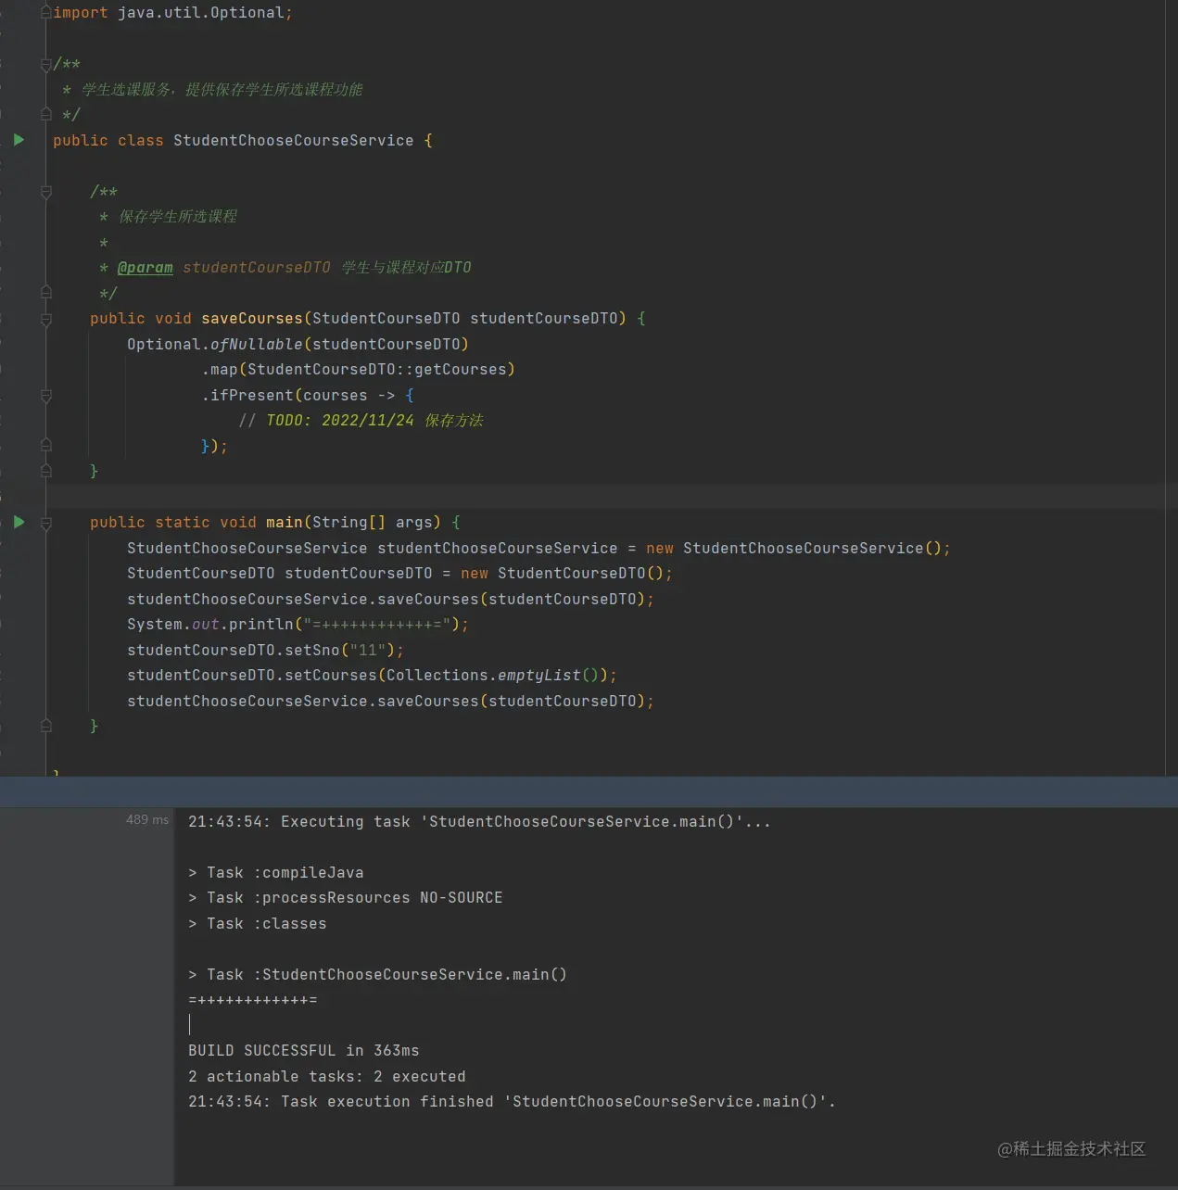Click the saveCourses method name in its declaration
1178x1190 pixels.
251,319
